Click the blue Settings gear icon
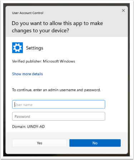 tap(18, 48)
